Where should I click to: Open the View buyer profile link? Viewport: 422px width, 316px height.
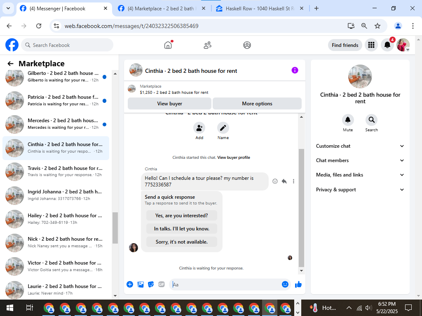click(x=234, y=158)
